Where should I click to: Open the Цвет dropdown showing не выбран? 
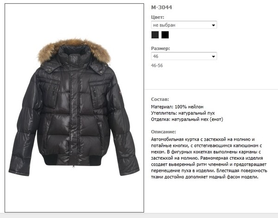click(184, 25)
